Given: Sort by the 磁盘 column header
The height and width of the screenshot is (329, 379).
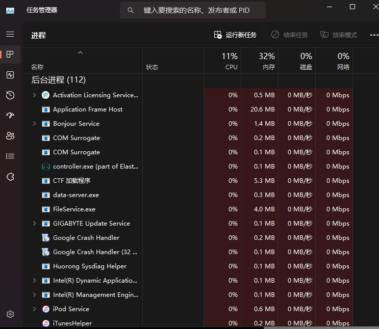Looking at the screenshot, I should [297, 61].
